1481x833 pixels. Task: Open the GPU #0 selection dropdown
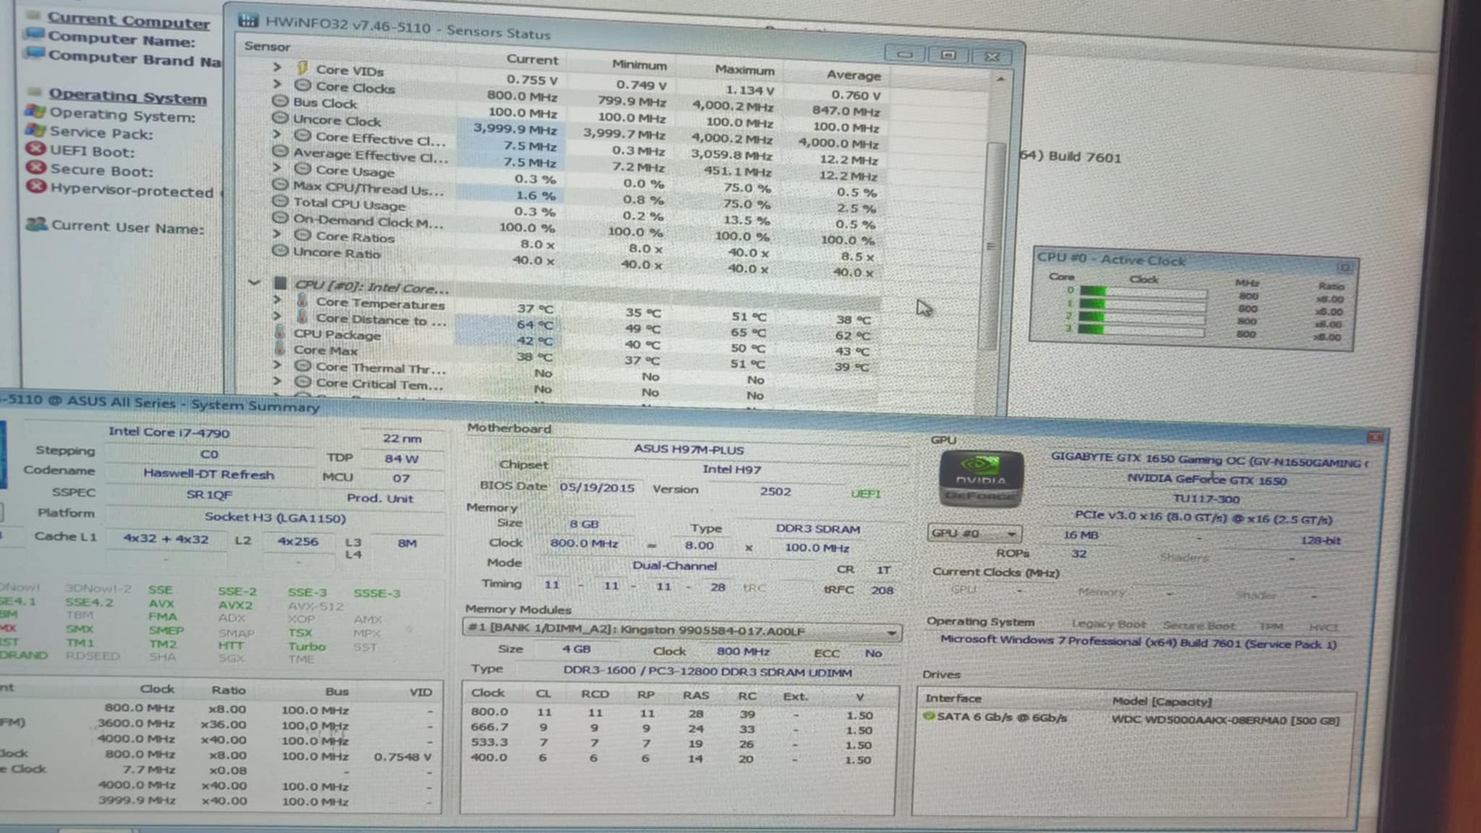(973, 533)
